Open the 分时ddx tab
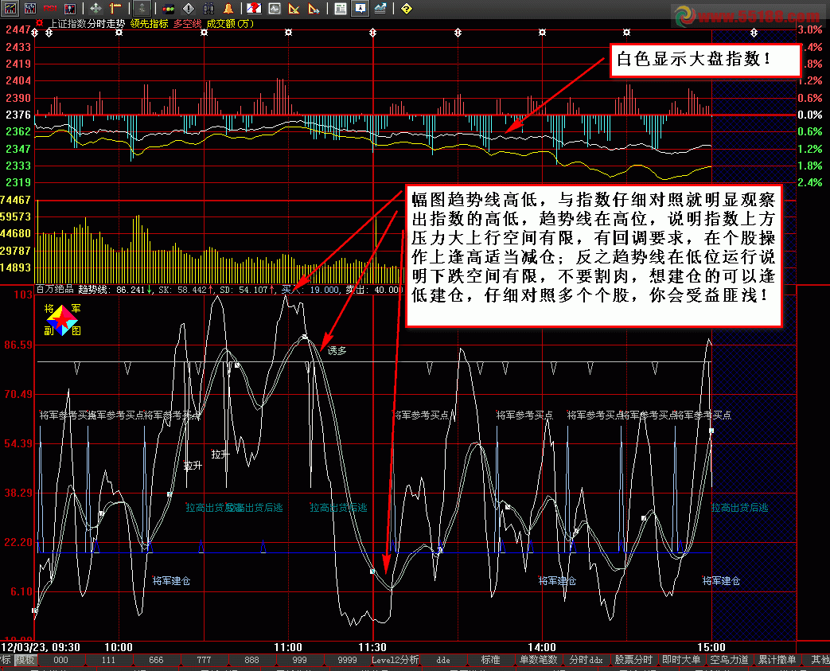This screenshot has height=671, width=830. [586, 660]
